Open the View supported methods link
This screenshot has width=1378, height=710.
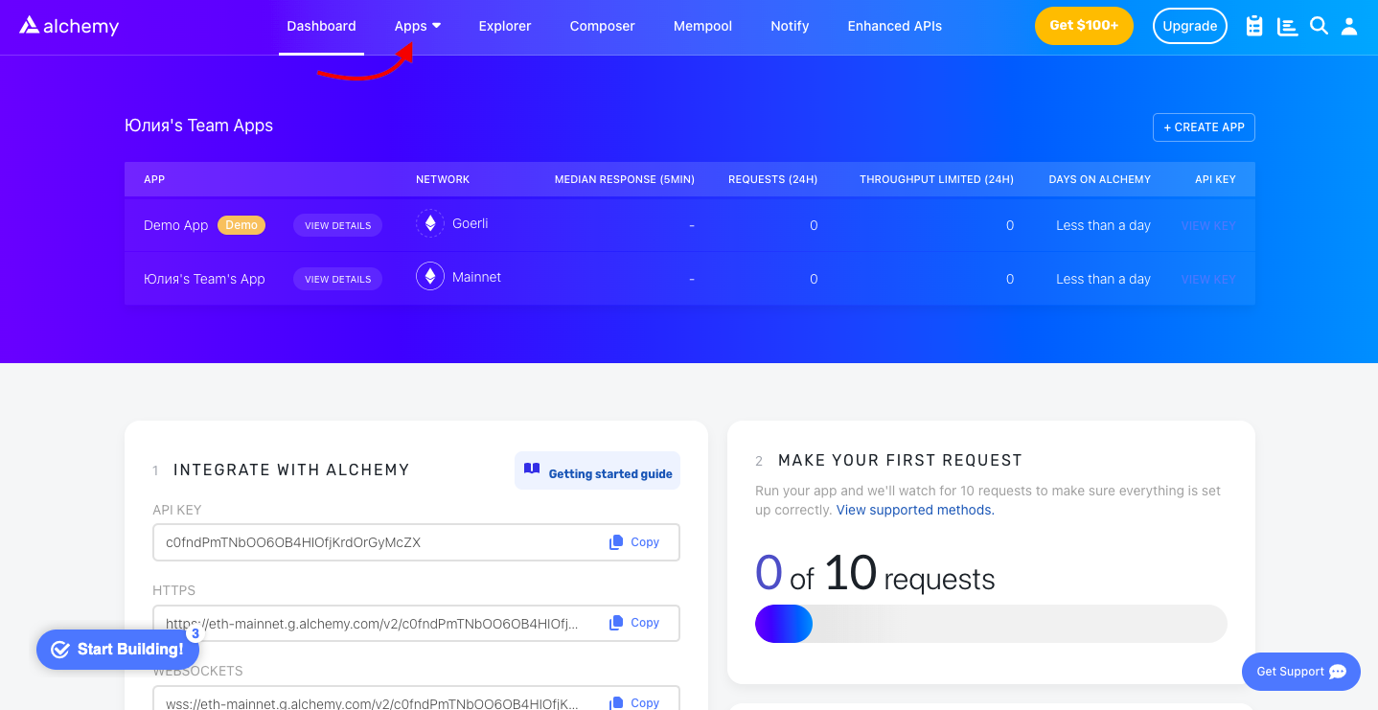tap(915, 510)
